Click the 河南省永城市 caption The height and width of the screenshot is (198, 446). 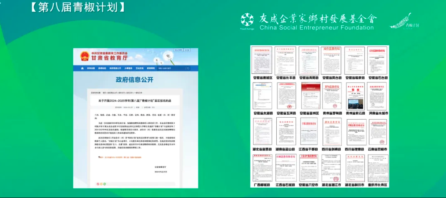tap(378, 113)
